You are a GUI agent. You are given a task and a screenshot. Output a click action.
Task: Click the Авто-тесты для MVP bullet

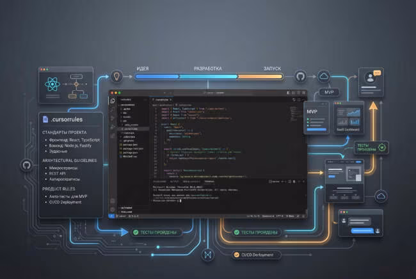[x=68, y=196]
